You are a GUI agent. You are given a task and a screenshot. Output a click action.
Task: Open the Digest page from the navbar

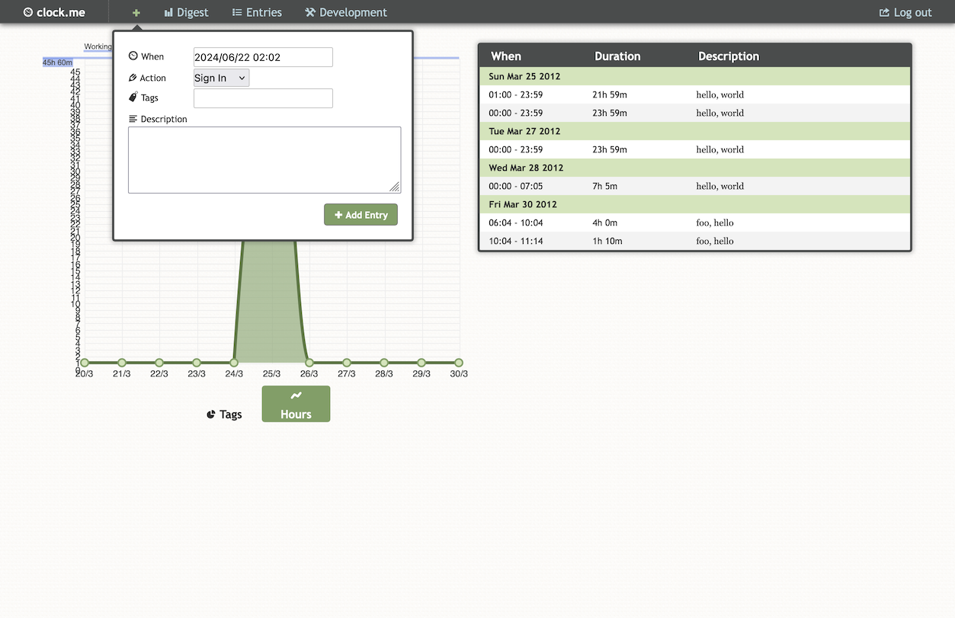pos(186,12)
